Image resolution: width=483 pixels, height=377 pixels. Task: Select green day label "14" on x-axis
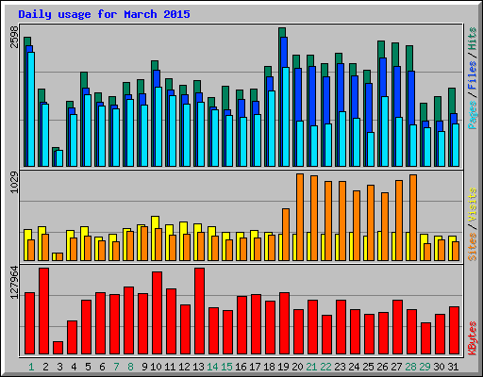[x=212, y=367]
